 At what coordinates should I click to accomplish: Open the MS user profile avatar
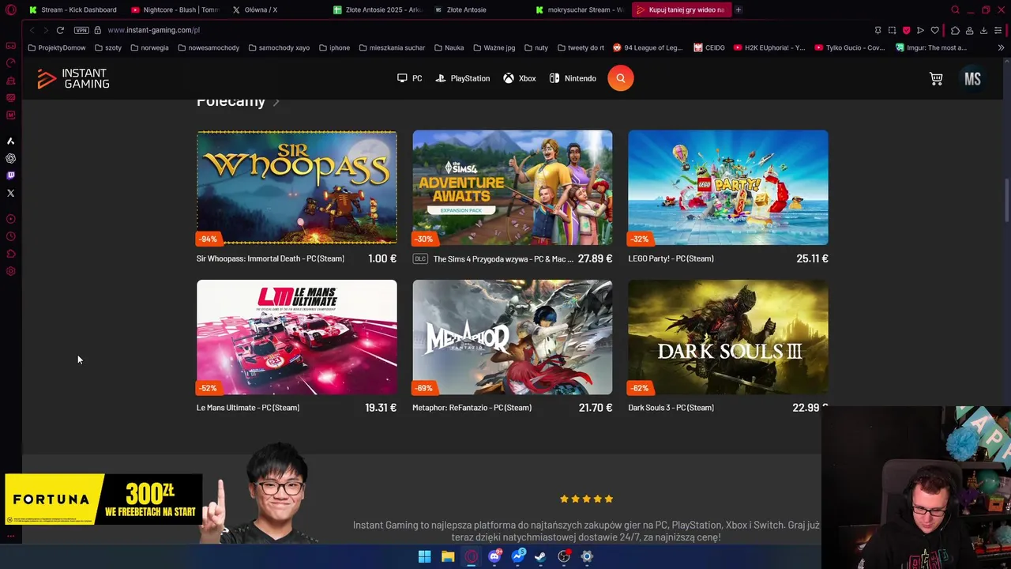pos(972,78)
